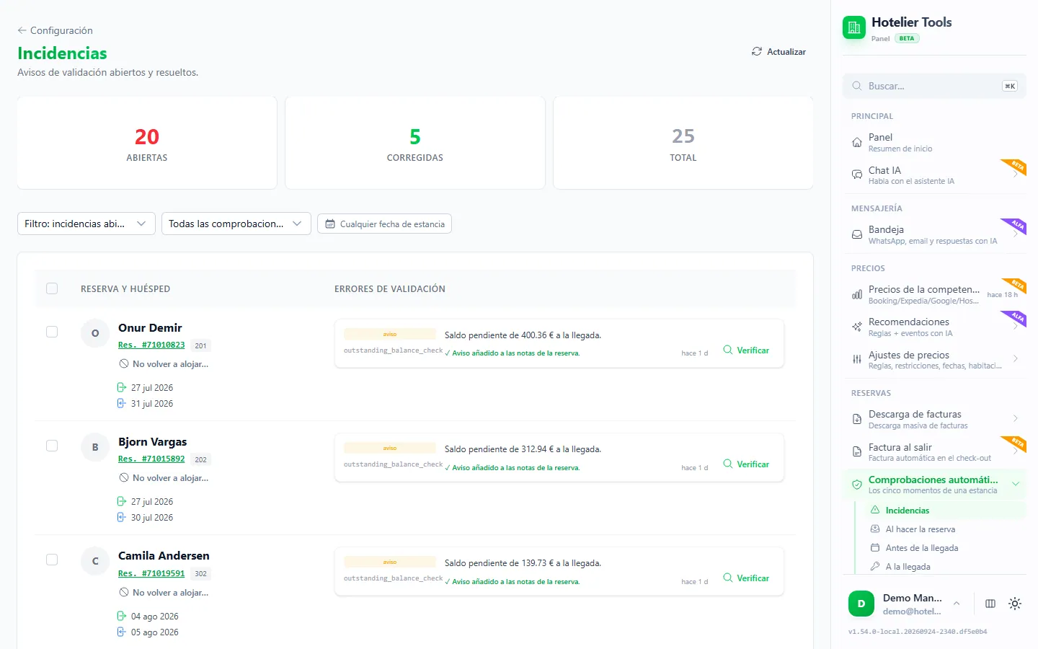Open Precios de la competencia chart icon
This screenshot has width=1038, height=649.
857,294
